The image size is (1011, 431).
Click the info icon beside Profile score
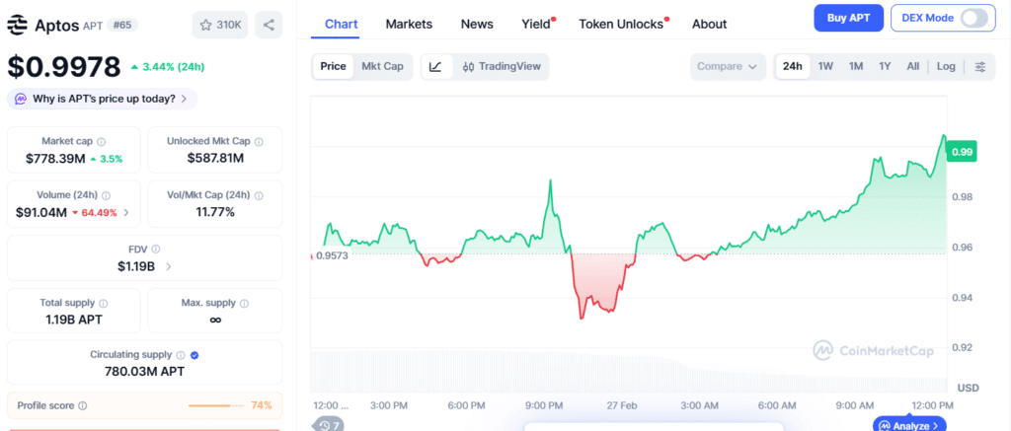point(83,406)
